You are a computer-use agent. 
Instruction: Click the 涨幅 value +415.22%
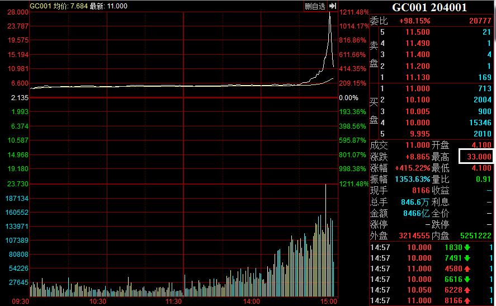413,168
